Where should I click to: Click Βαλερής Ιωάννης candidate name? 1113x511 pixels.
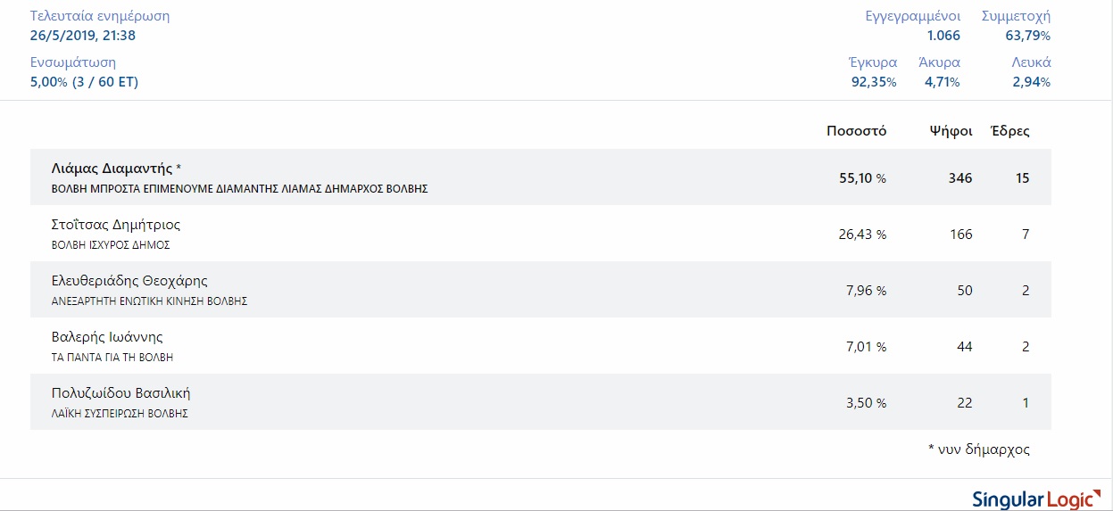point(107,337)
